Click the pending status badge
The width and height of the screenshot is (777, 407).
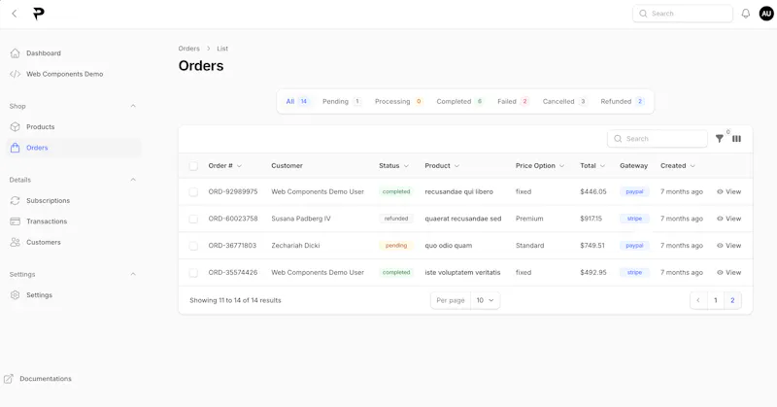pos(396,246)
